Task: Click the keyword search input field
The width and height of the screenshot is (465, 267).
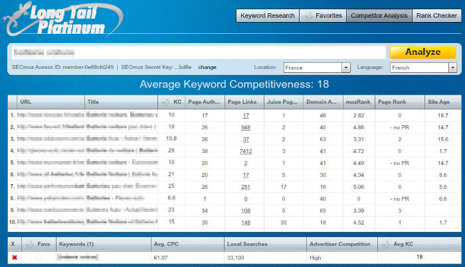Action: (199, 52)
